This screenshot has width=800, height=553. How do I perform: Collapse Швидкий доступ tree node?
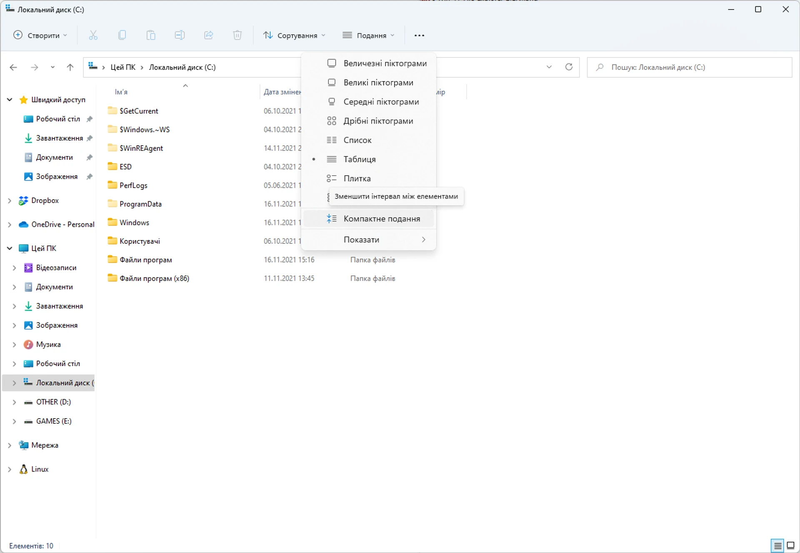pyautogui.click(x=10, y=99)
